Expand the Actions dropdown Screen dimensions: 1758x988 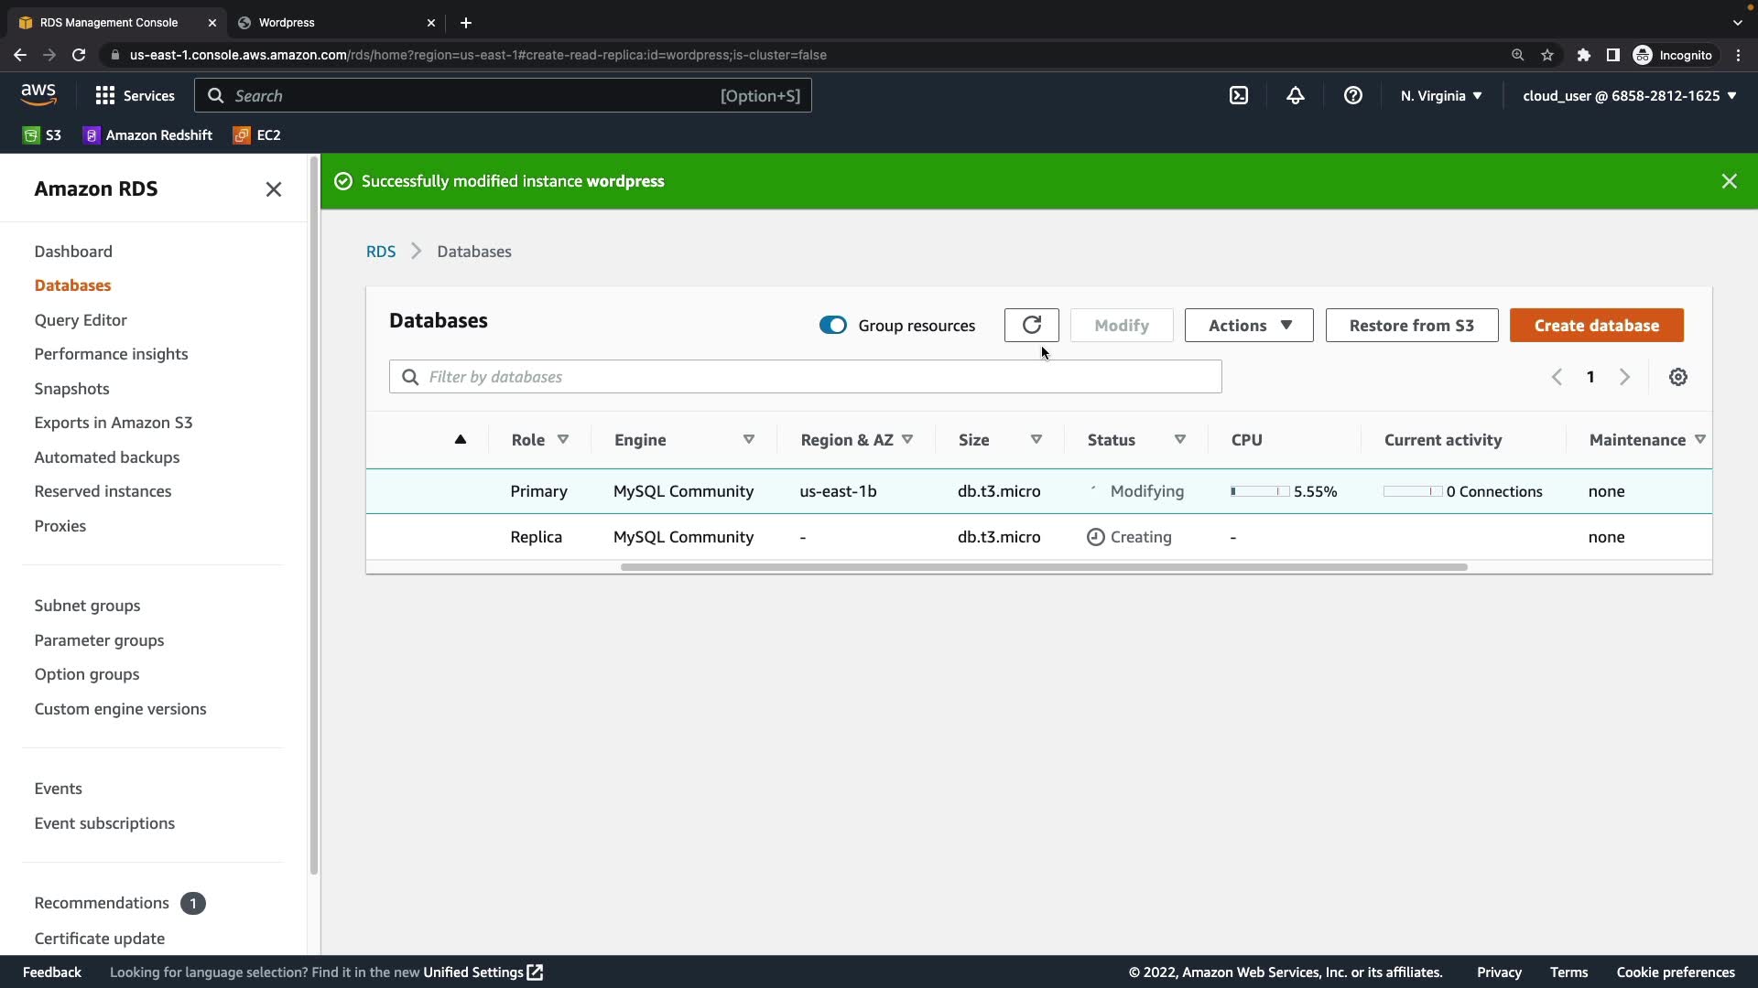point(1248,326)
